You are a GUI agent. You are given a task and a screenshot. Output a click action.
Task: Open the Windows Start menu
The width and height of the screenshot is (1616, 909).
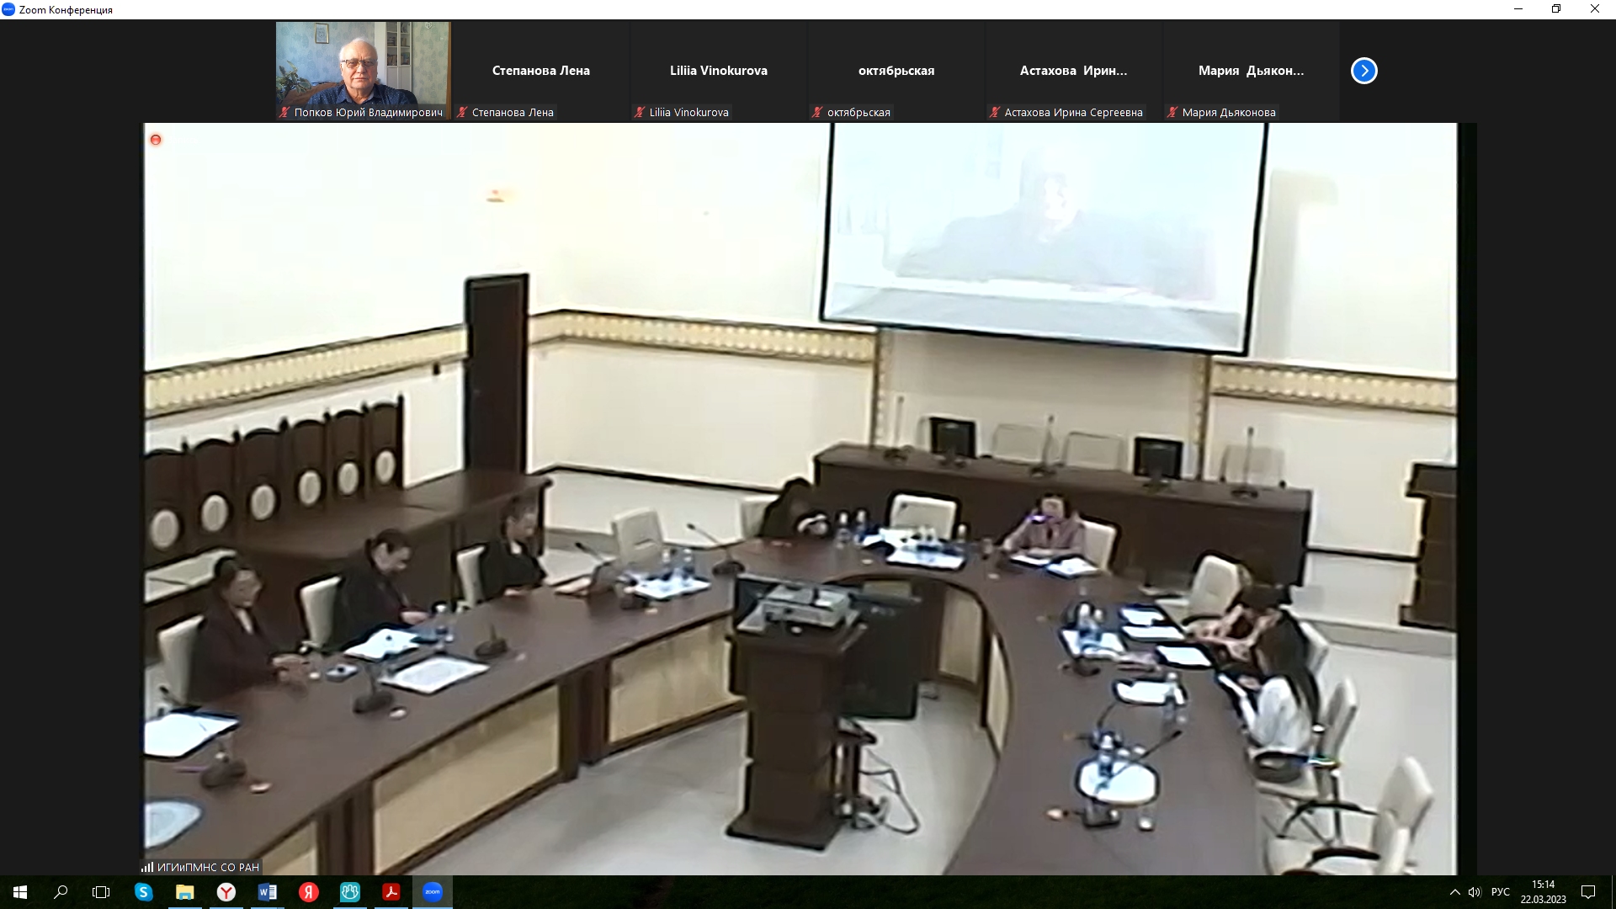[x=20, y=892]
